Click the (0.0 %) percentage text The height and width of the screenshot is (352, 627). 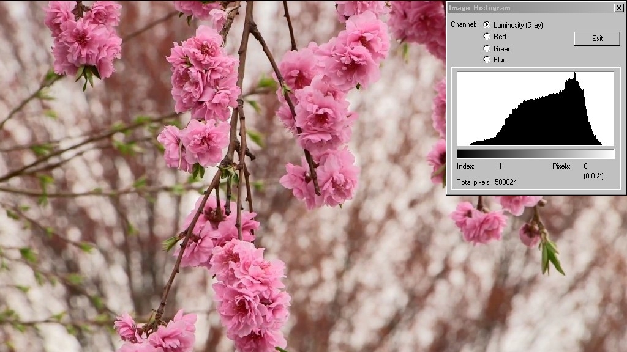pyautogui.click(x=593, y=176)
